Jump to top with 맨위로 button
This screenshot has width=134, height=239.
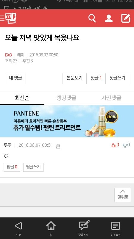click(123, 195)
